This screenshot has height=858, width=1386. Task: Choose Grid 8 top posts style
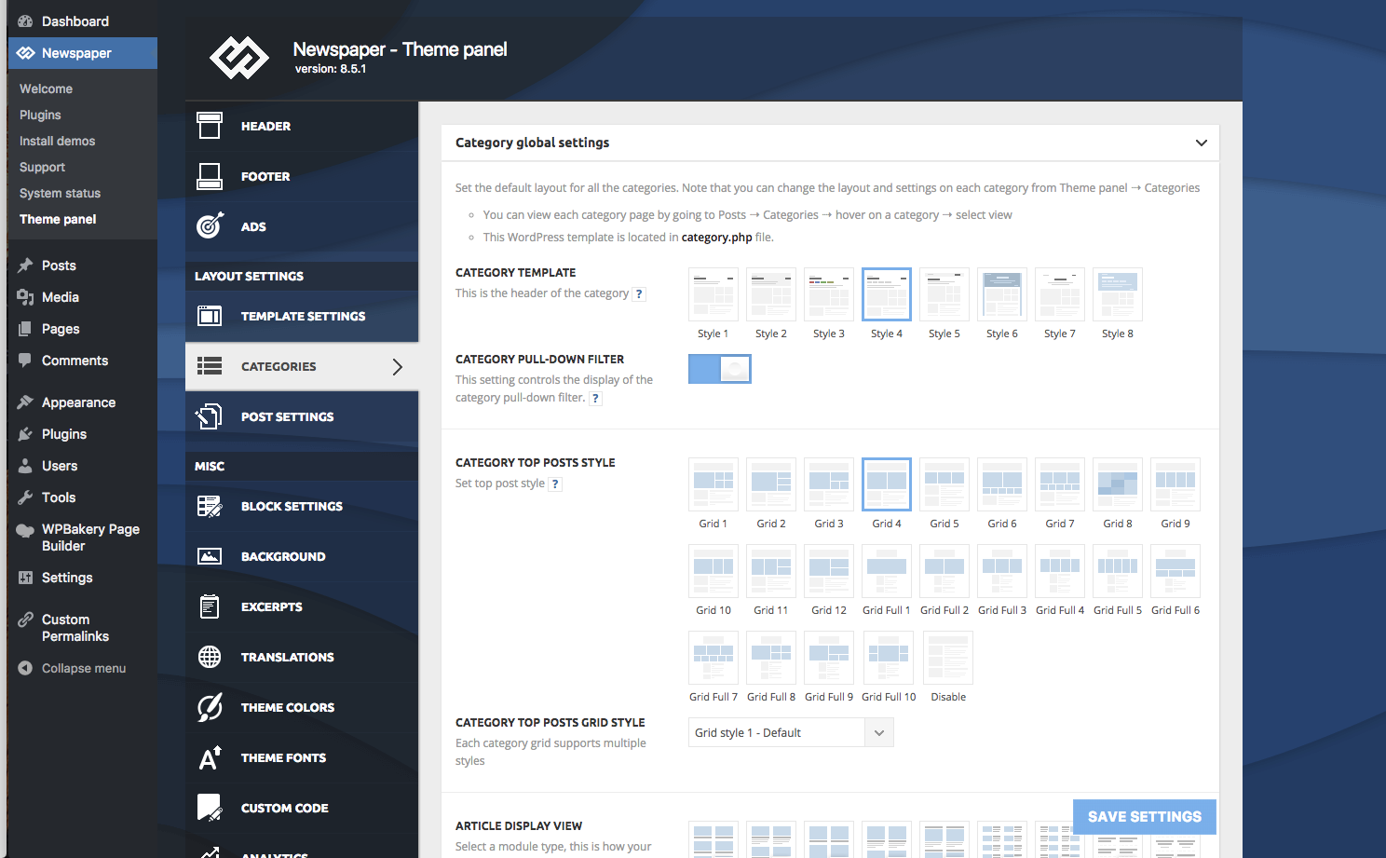(1118, 484)
